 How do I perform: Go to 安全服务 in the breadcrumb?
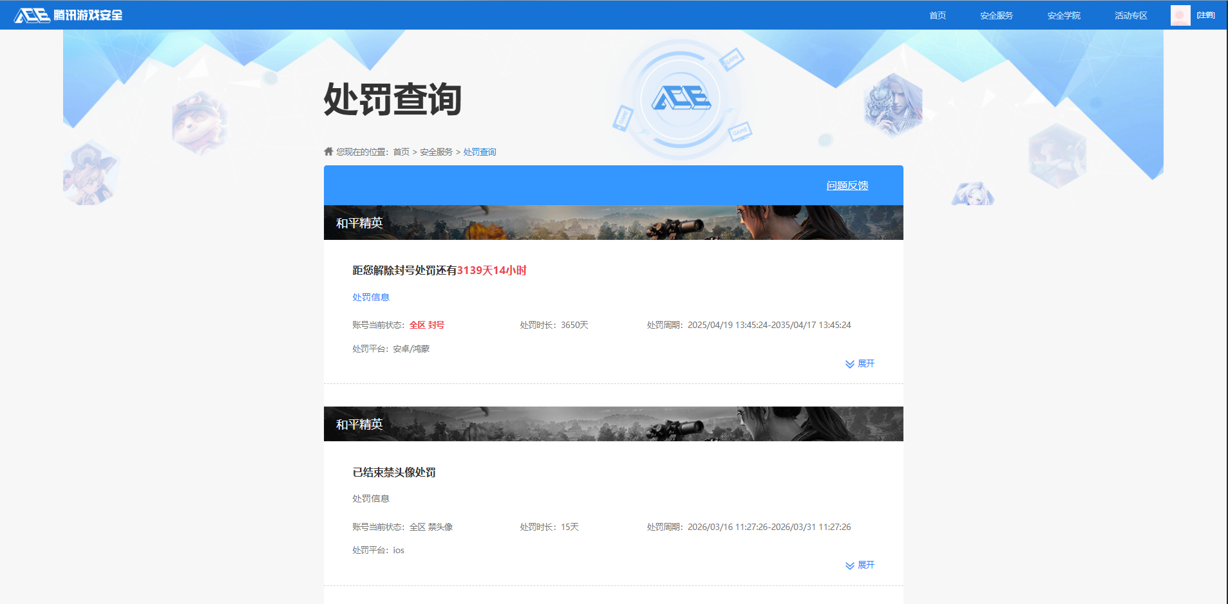click(436, 152)
